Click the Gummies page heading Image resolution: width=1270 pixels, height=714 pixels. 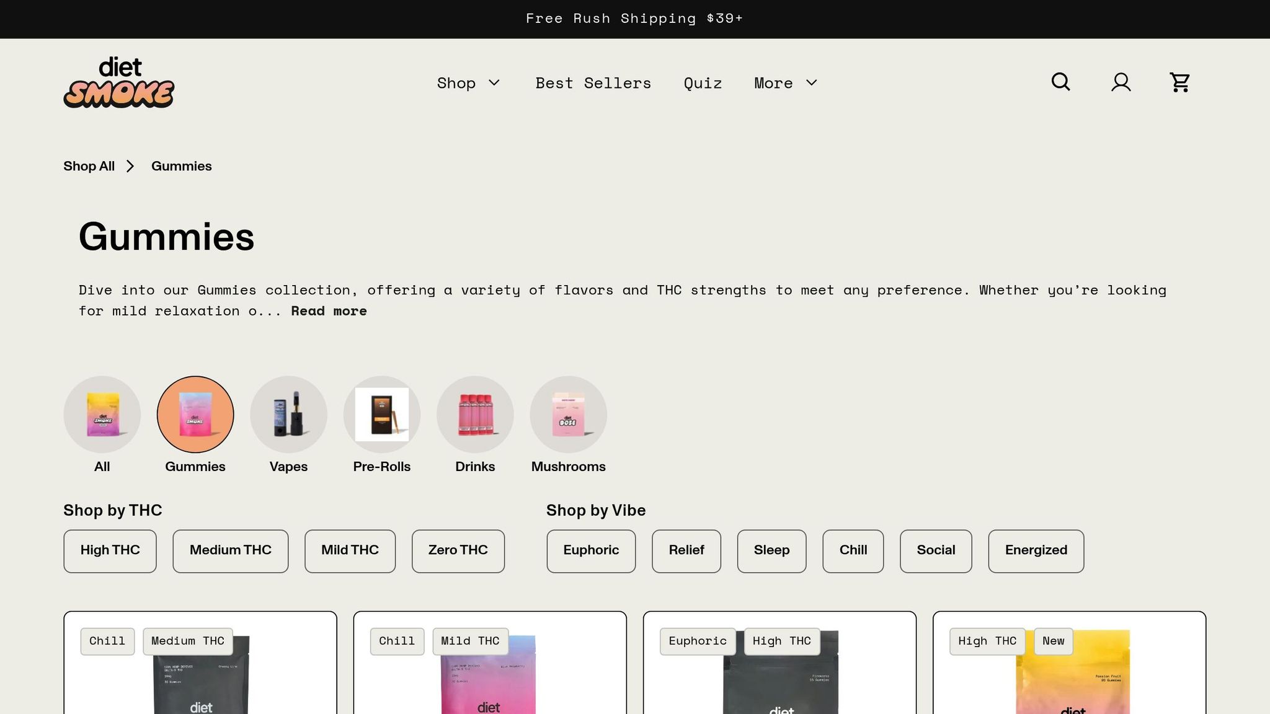click(166, 237)
